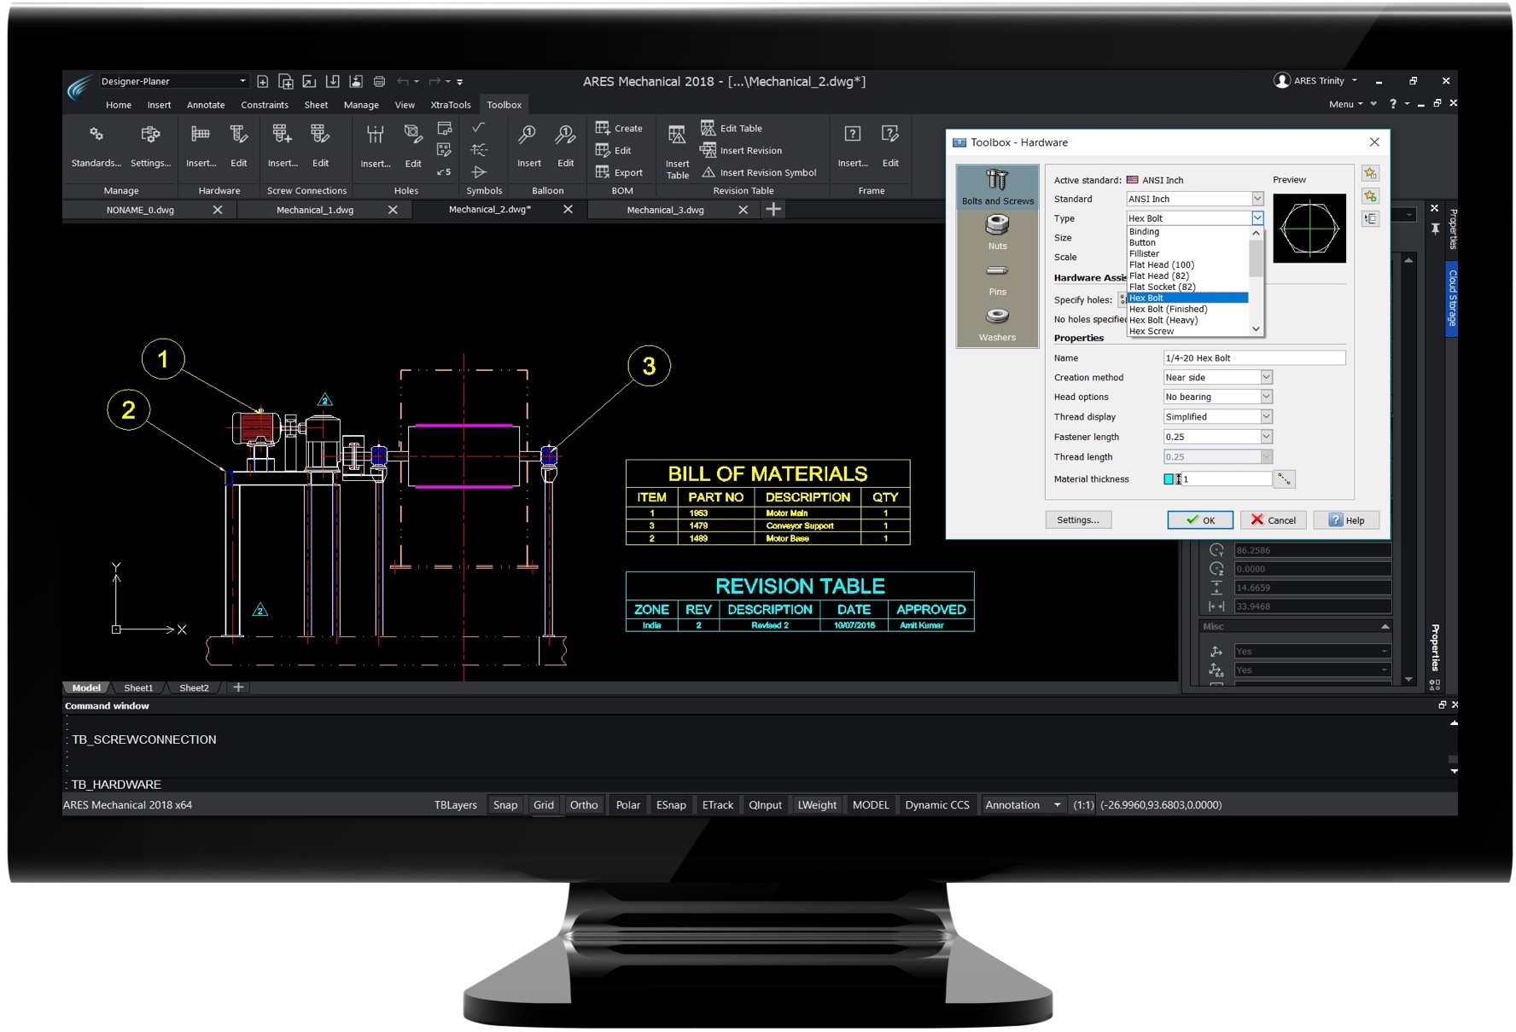
Task: Open Designer-Planer workspace dropdown
Action: click(x=242, y=81)
